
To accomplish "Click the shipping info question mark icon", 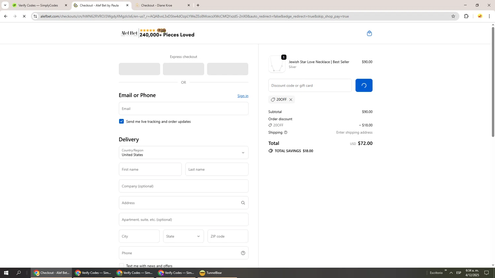I will [286, 132].
